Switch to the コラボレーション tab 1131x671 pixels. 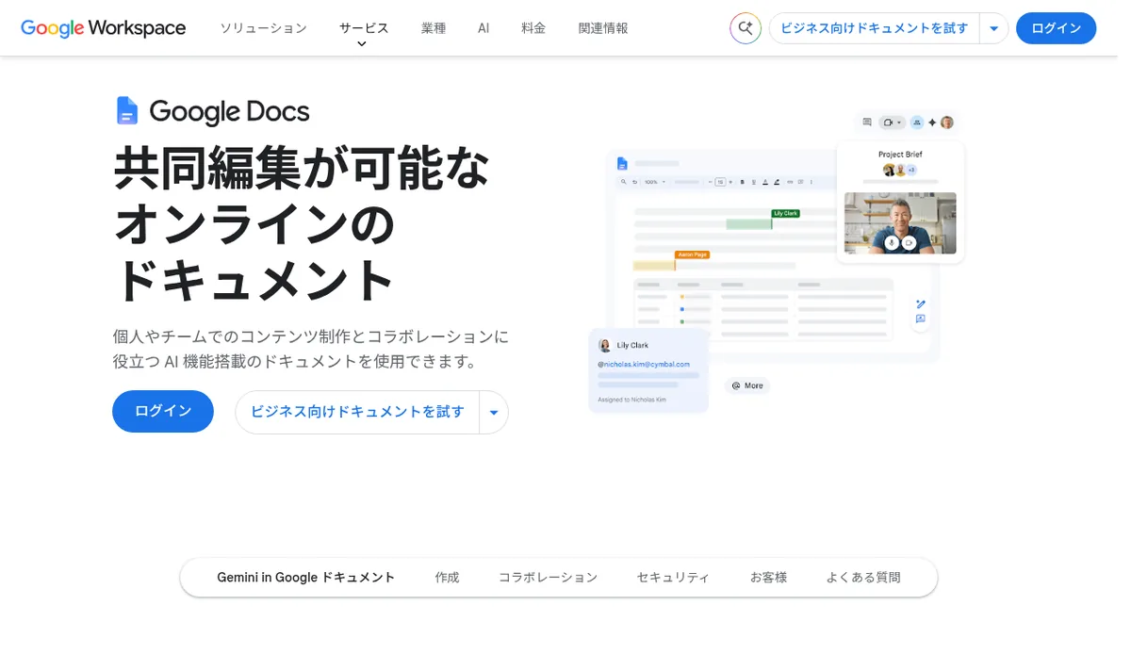(548, 577)
